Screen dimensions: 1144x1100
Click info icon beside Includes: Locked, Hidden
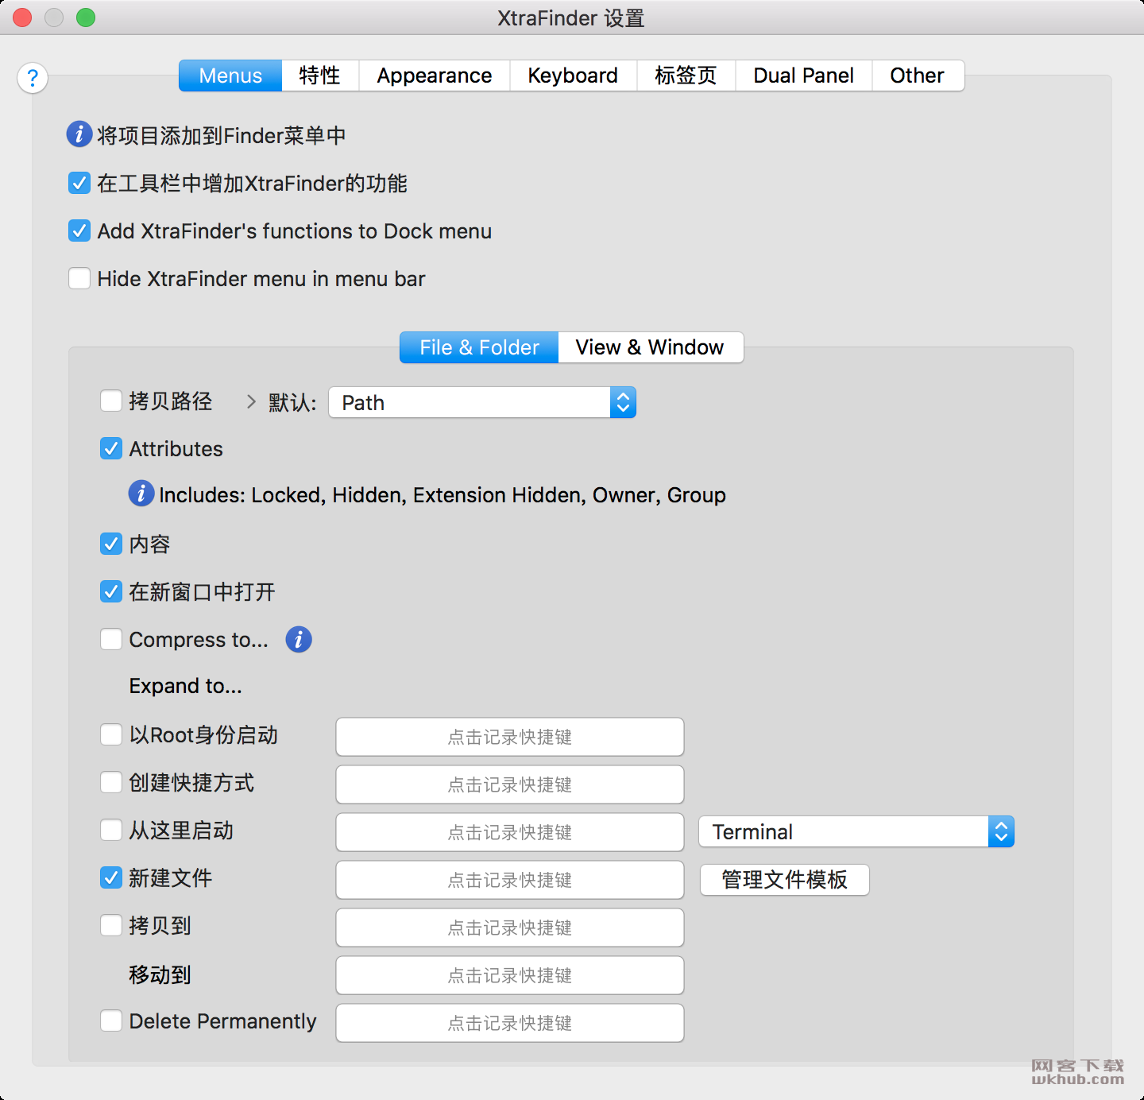coord(141,494)
